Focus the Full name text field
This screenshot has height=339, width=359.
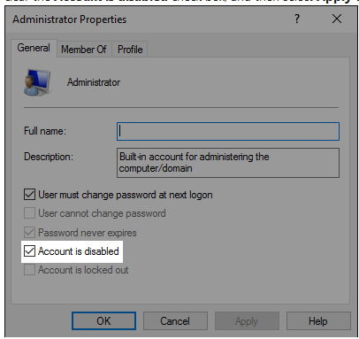(228, 131)
